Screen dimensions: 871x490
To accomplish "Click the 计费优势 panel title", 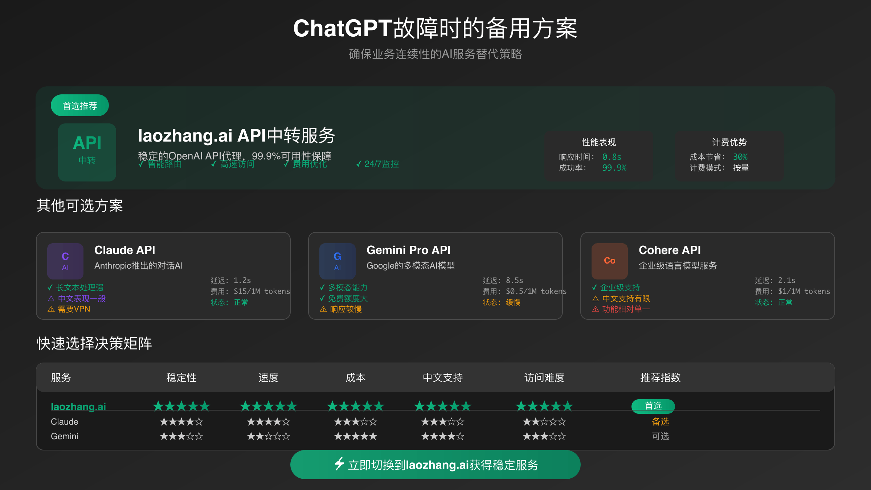I will 729,142.
